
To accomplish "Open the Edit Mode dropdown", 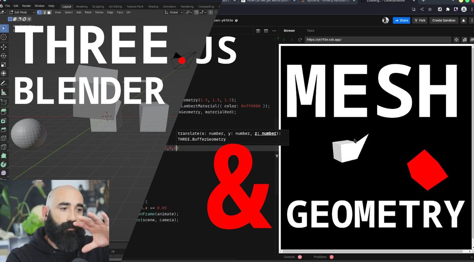I will (22, 12).
